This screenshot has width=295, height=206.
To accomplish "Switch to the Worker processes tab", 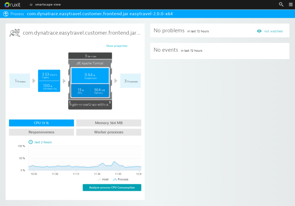I will [x=109, y=132].
